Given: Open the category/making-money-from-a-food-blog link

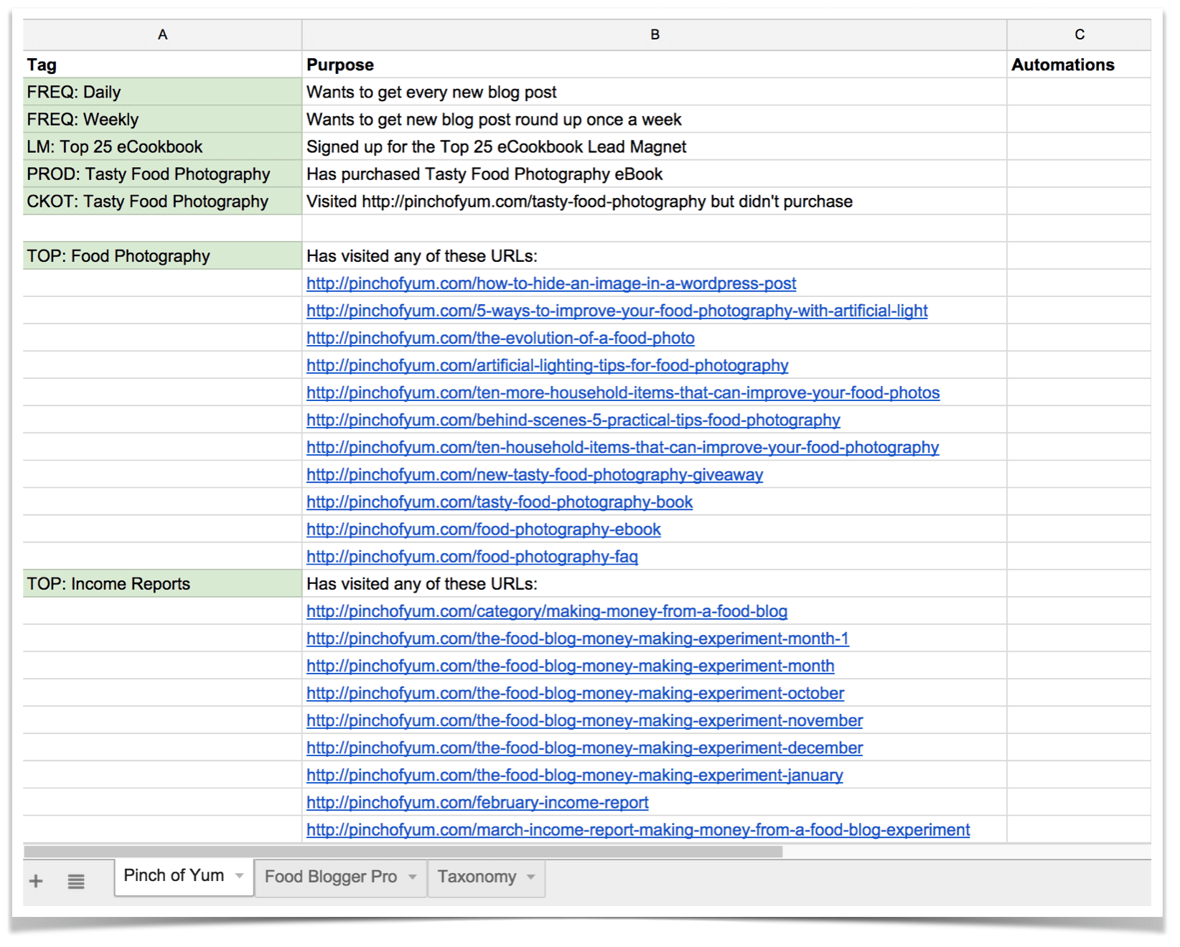Looking at the screenshot, I should click(x=546, y=611).
